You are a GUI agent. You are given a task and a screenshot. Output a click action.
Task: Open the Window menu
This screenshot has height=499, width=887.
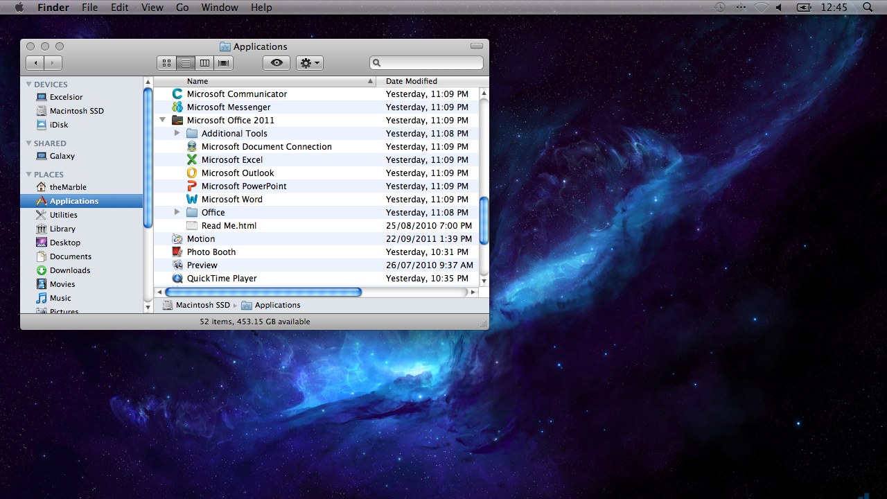(x=220, y=8)
